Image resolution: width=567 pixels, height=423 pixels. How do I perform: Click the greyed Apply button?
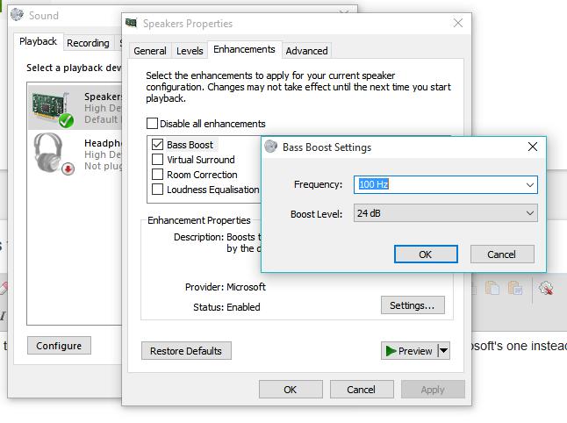pyautogui.click(x=433, y=390)
